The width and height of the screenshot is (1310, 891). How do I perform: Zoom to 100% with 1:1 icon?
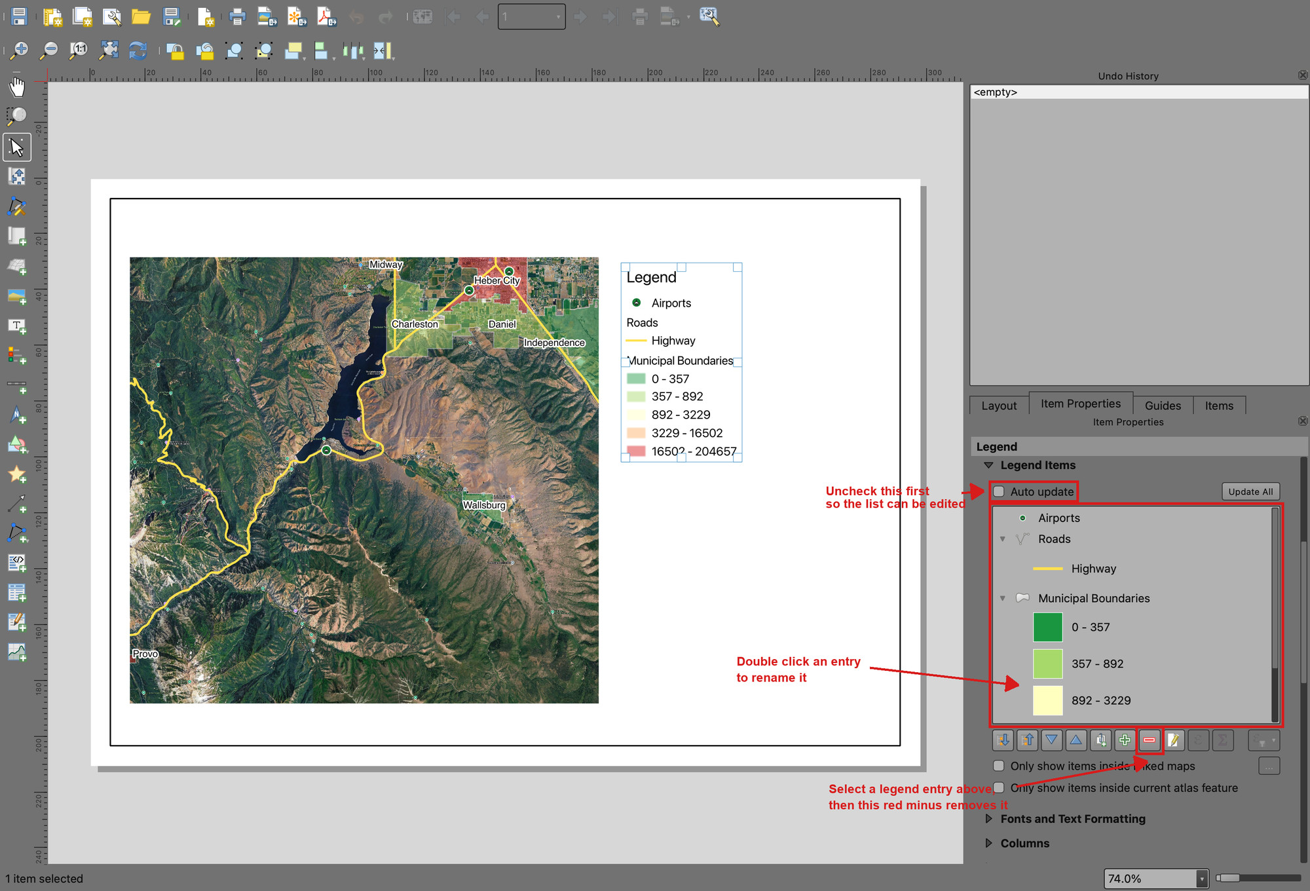[79, 50]
